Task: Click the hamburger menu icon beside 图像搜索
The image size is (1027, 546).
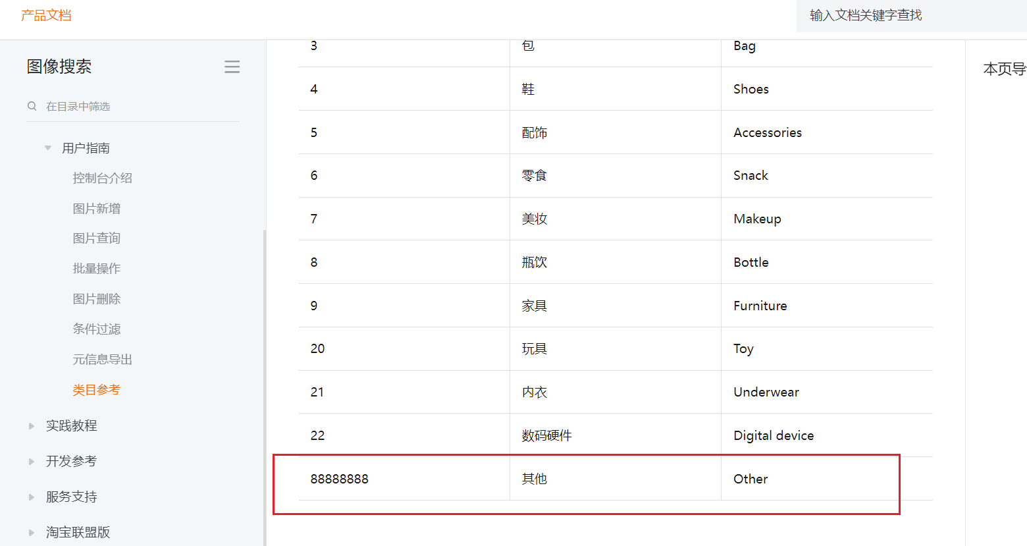Action: 232,67
